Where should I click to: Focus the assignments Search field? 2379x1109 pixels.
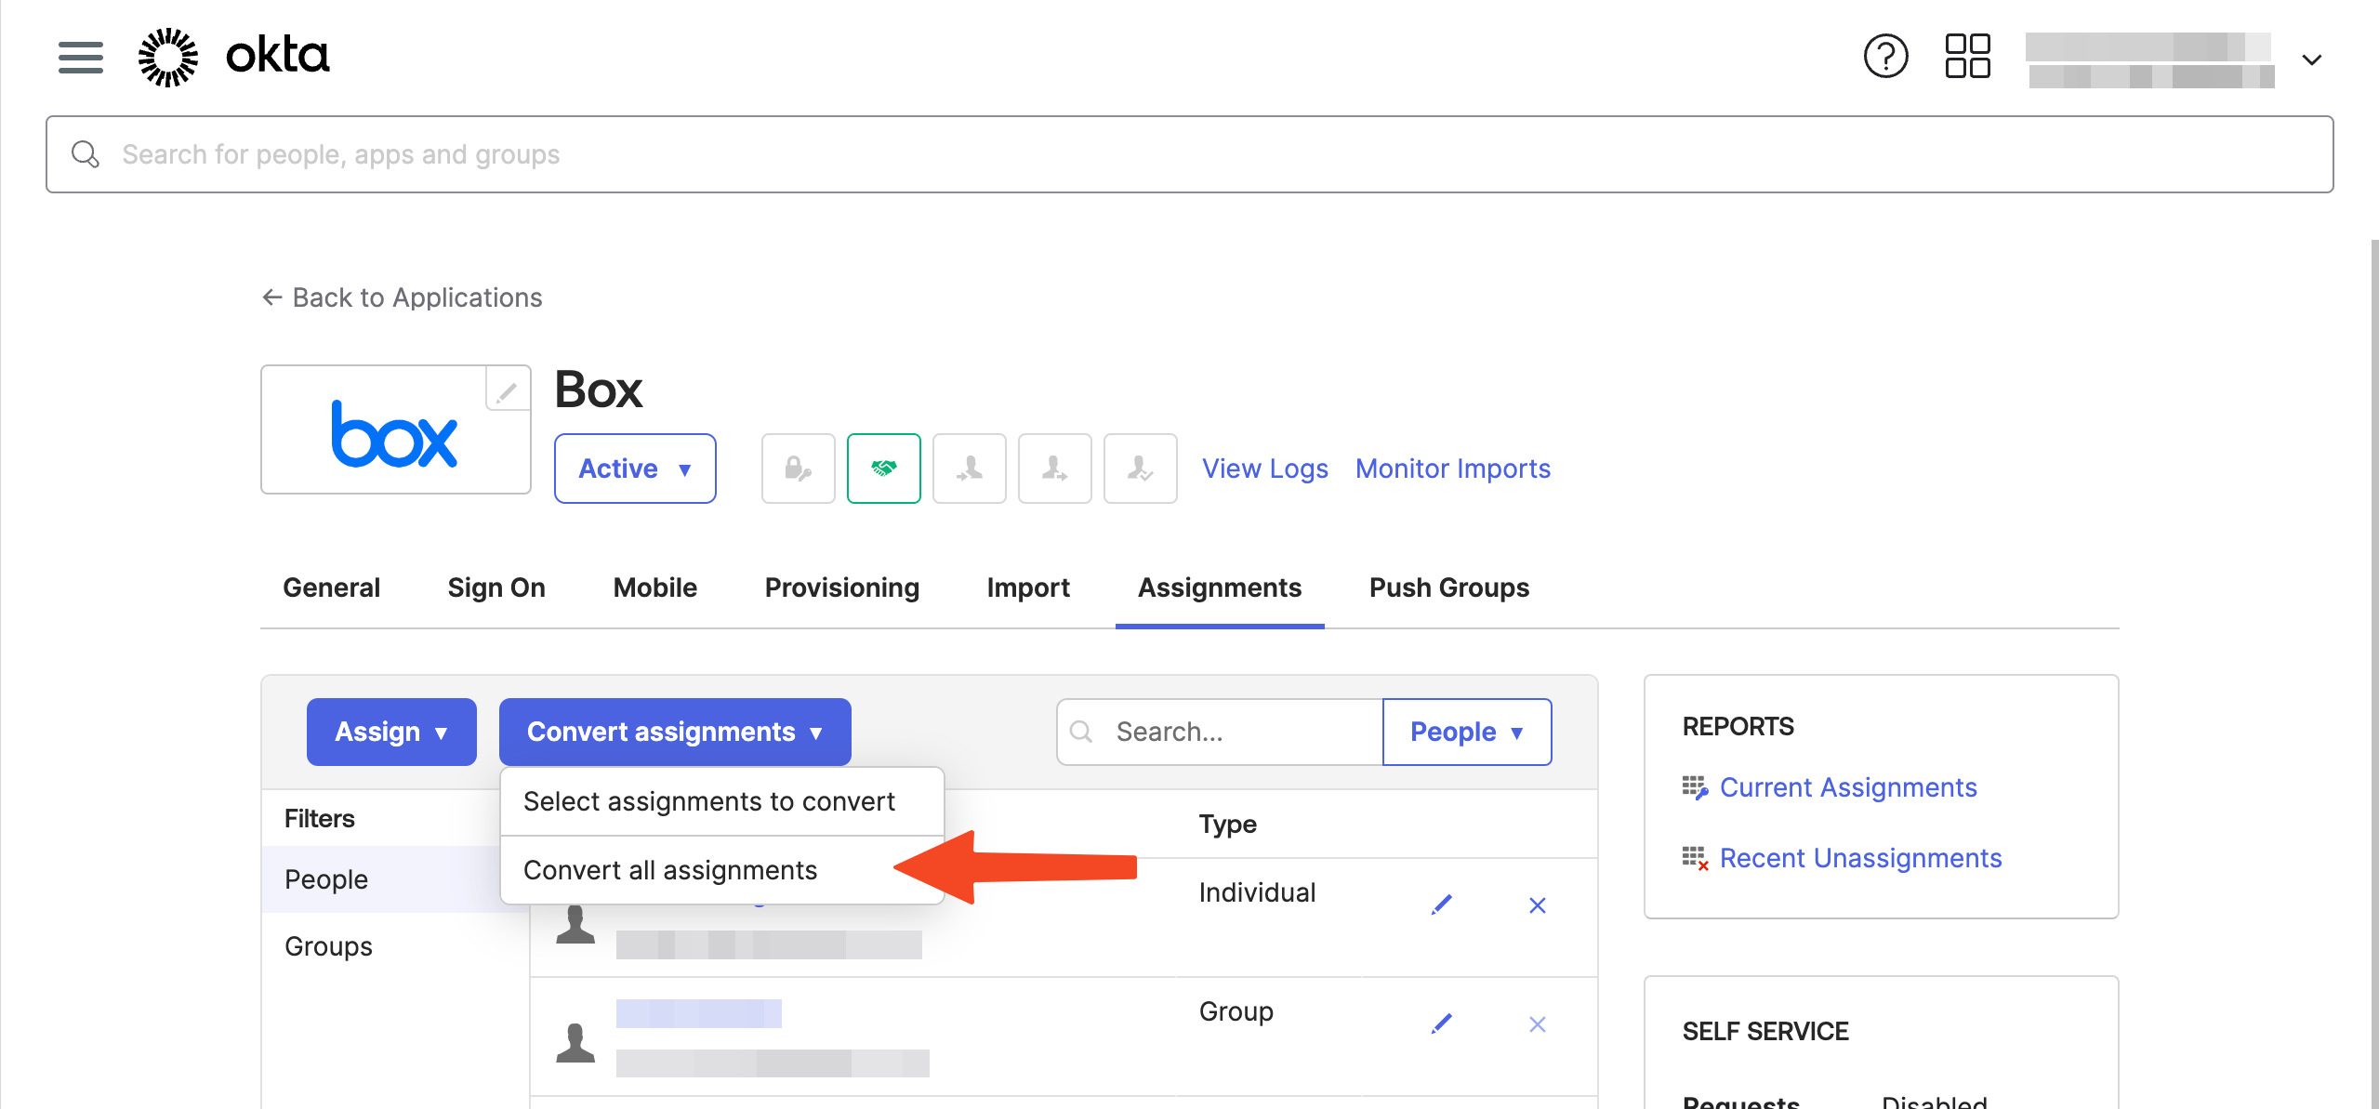(1219, 732)
